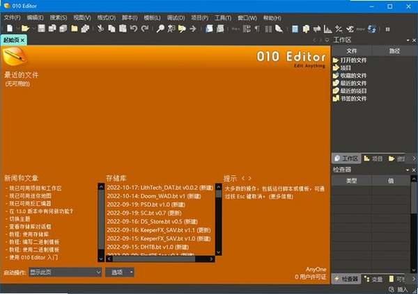
Task: Show previous tip with left arrow
Action: [x=243, y=178]
